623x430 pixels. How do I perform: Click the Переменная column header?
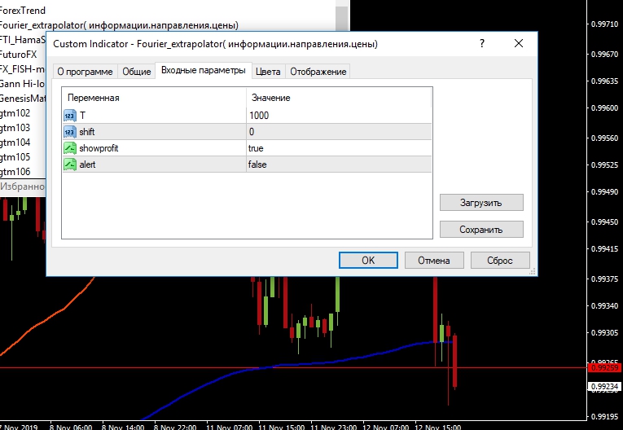pos(155,98)
